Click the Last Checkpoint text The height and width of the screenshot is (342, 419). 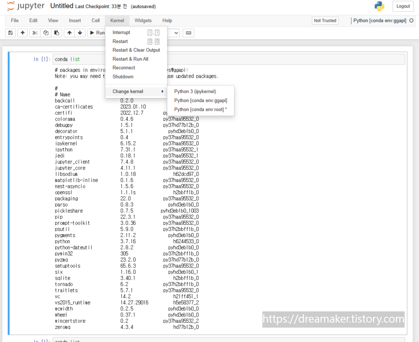[101, 6]
